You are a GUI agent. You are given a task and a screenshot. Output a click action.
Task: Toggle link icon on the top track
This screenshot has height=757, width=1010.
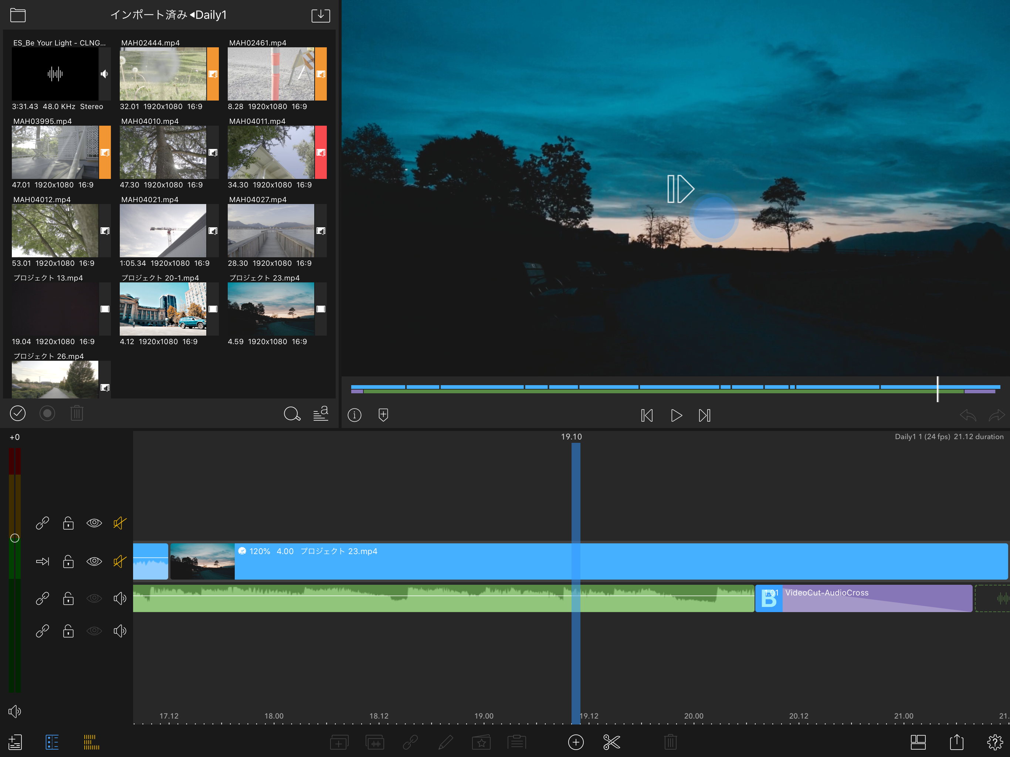tap(43, 523)
